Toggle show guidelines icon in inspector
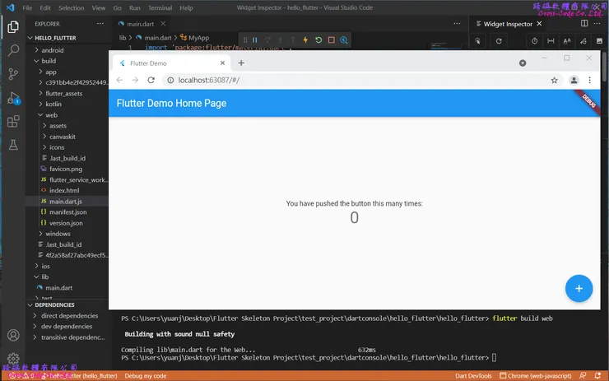This screenshot has width=609, height=381. point(551,41)
